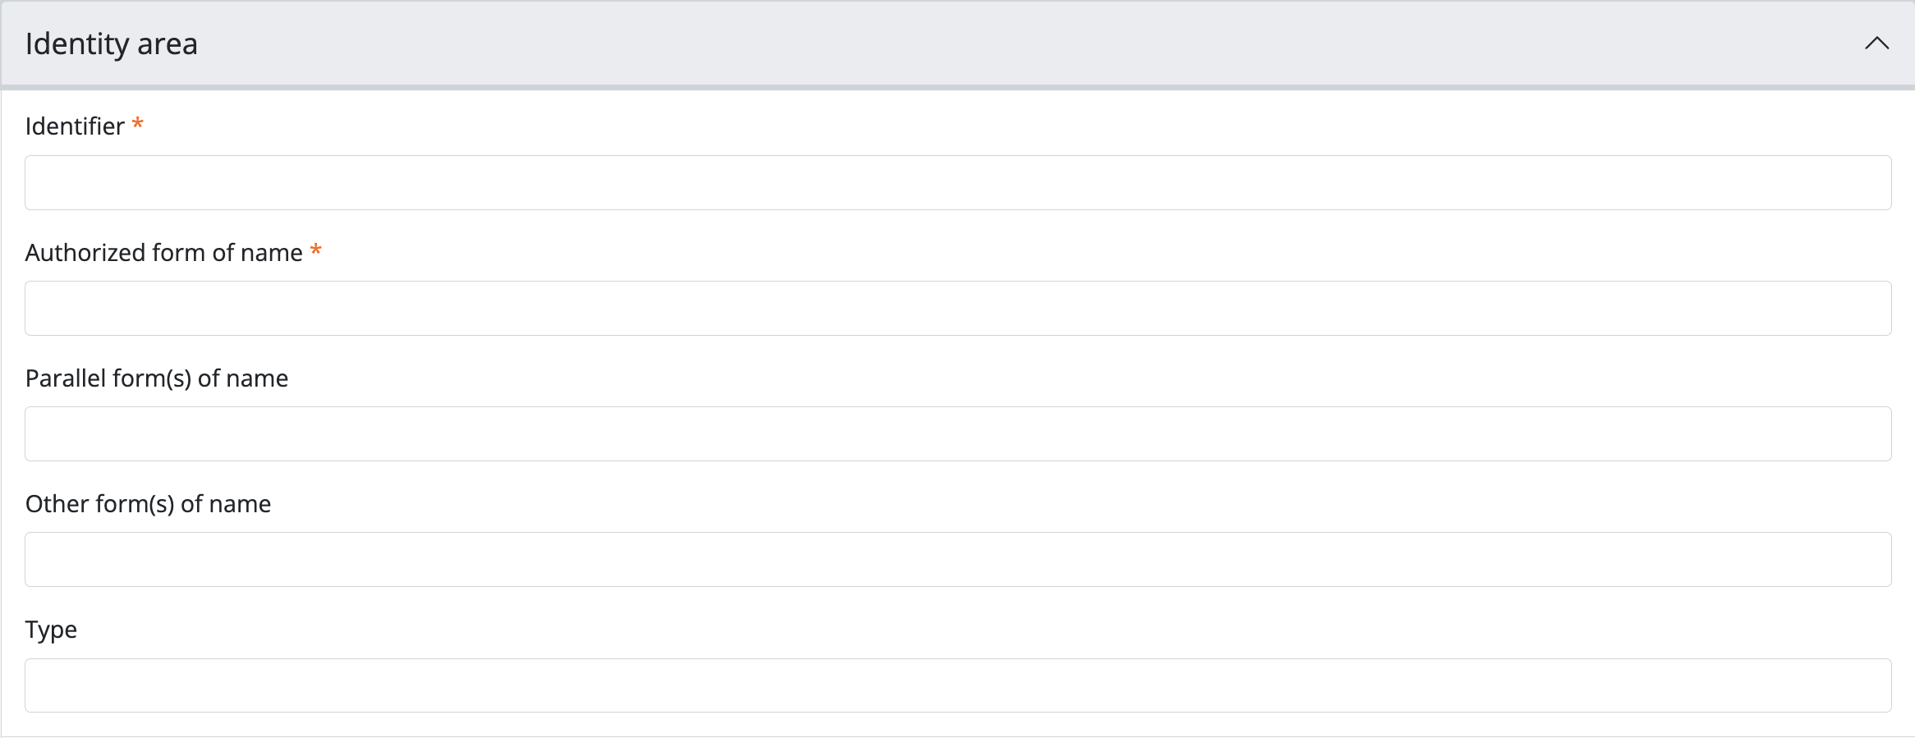Click the Other form(s) of name label
The image size is (1915, 738).
pos(148,504)
